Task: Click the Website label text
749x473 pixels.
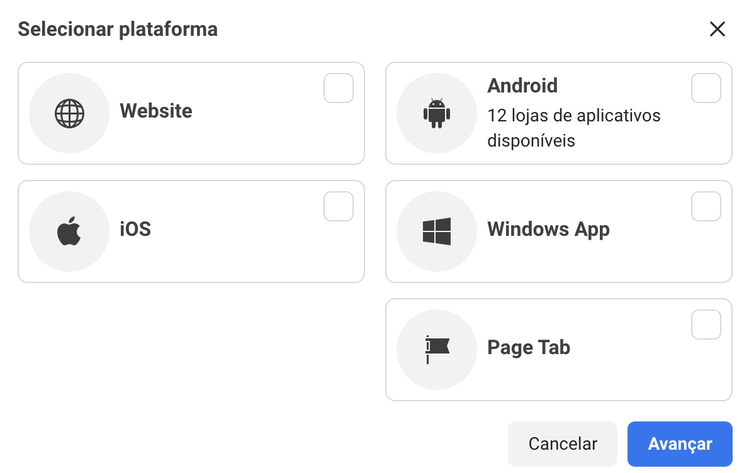Action: [156, 111]
